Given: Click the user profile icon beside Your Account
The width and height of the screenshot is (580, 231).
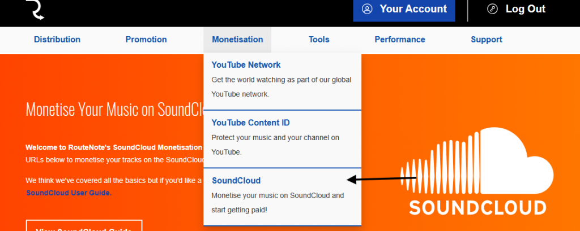Looking at the screenshot, I should click(367, 9).
